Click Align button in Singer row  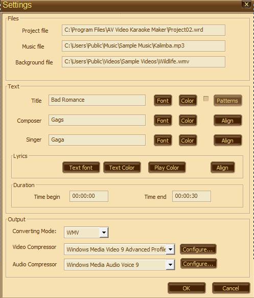tap(227, 141)
